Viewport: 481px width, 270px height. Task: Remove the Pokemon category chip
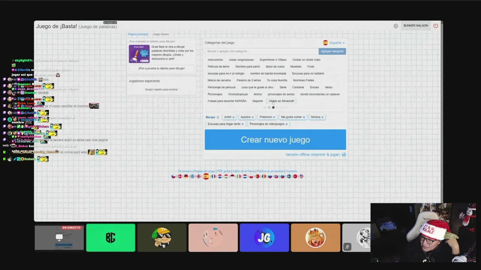(274, 117)
